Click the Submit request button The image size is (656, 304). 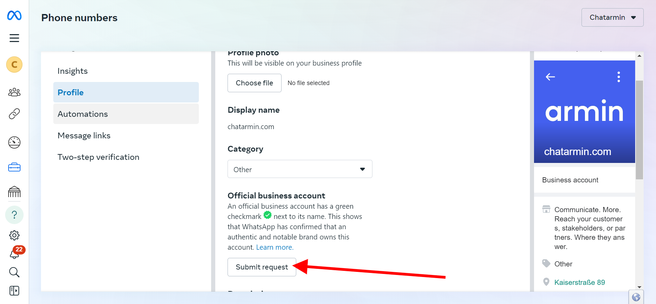(x=262, y=267)
